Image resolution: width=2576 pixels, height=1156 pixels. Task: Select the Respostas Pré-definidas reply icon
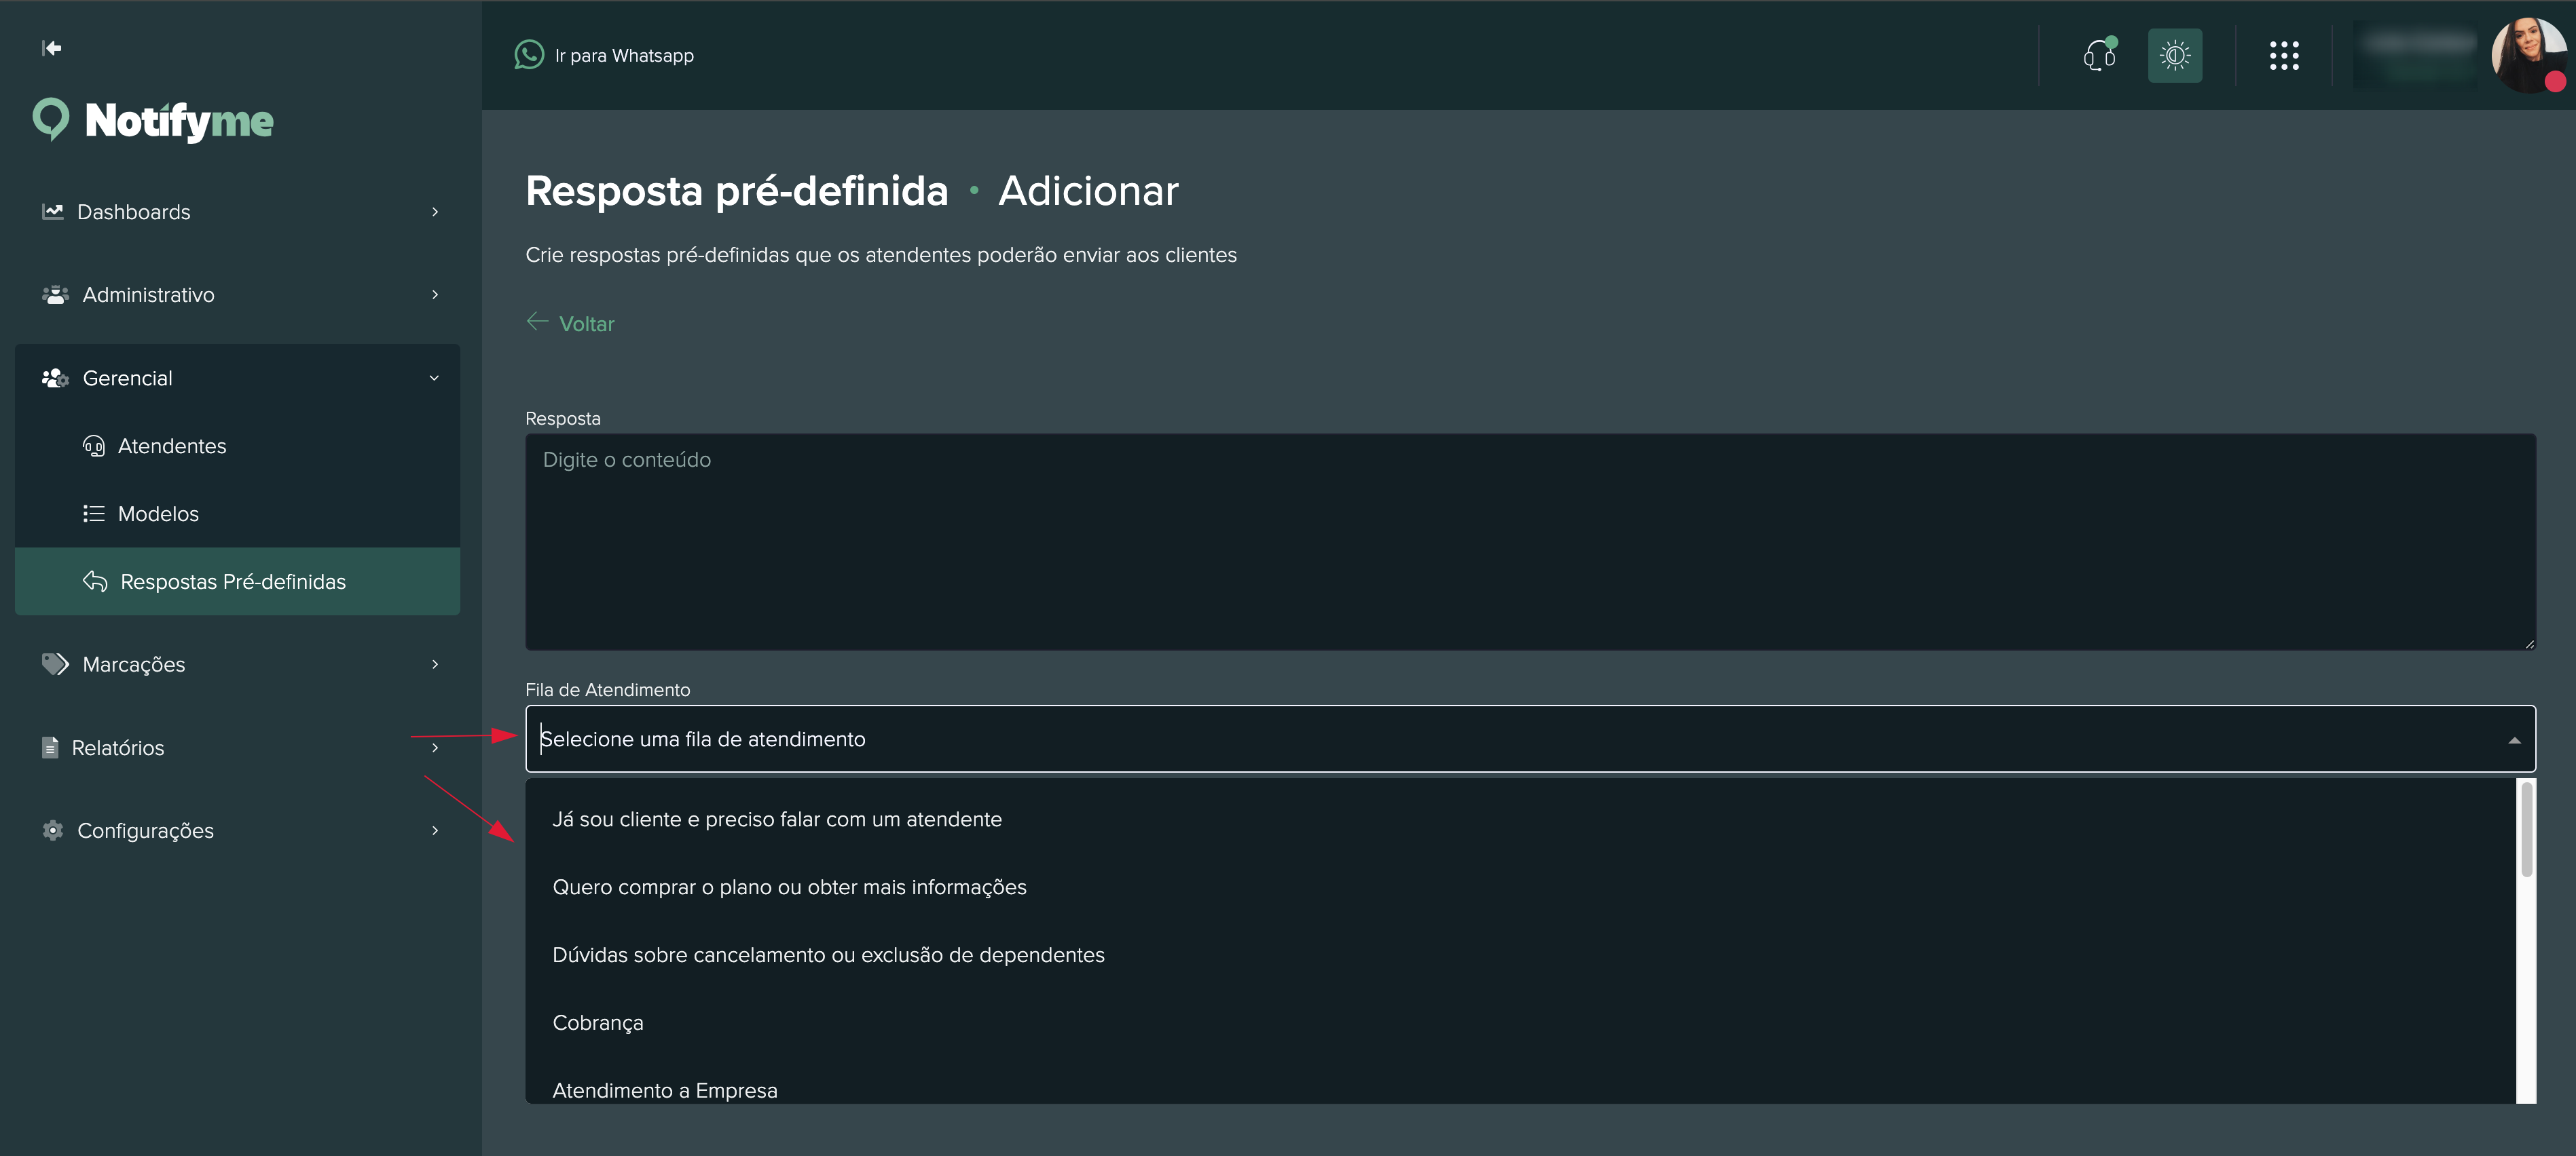95,581
